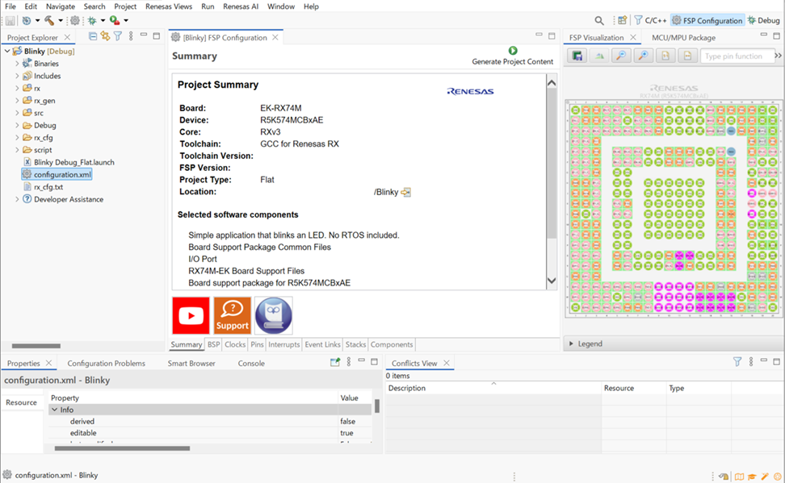Click the Open Perspective icon
Image resolution: width=785 pixels, height=483 pixels.
click(x=623, y=20)
